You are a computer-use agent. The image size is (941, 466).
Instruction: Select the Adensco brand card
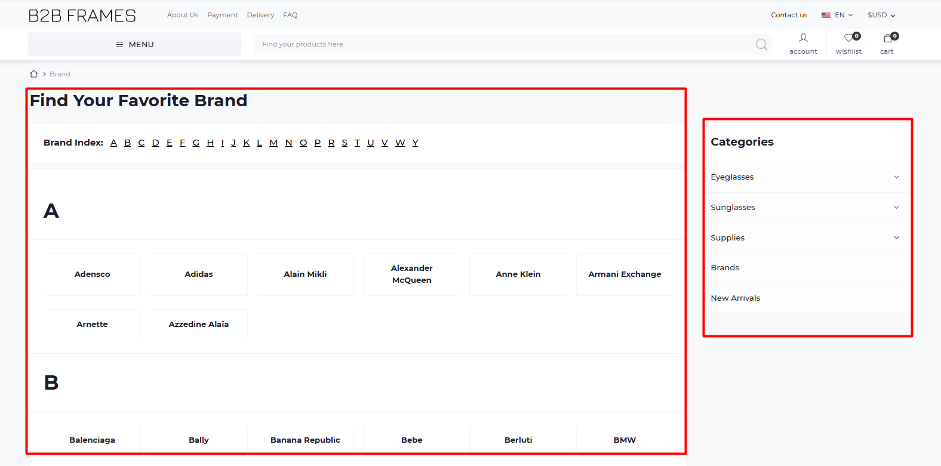[x=92, y=274]
